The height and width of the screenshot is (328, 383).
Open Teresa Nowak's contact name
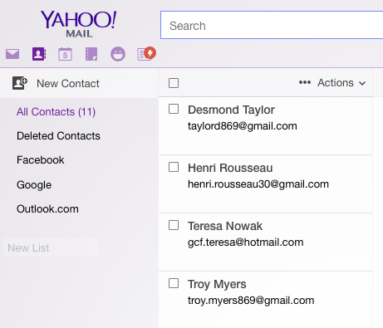tap(225, 226)
